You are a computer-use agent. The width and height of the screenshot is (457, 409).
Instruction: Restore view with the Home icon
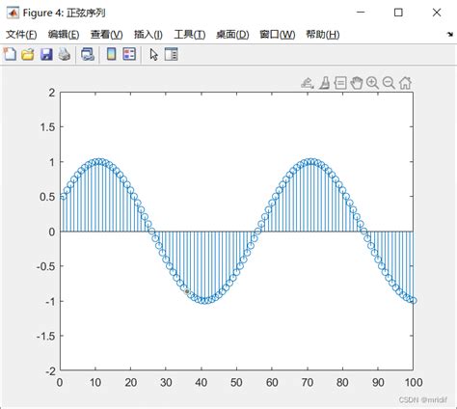click(405, 83)
